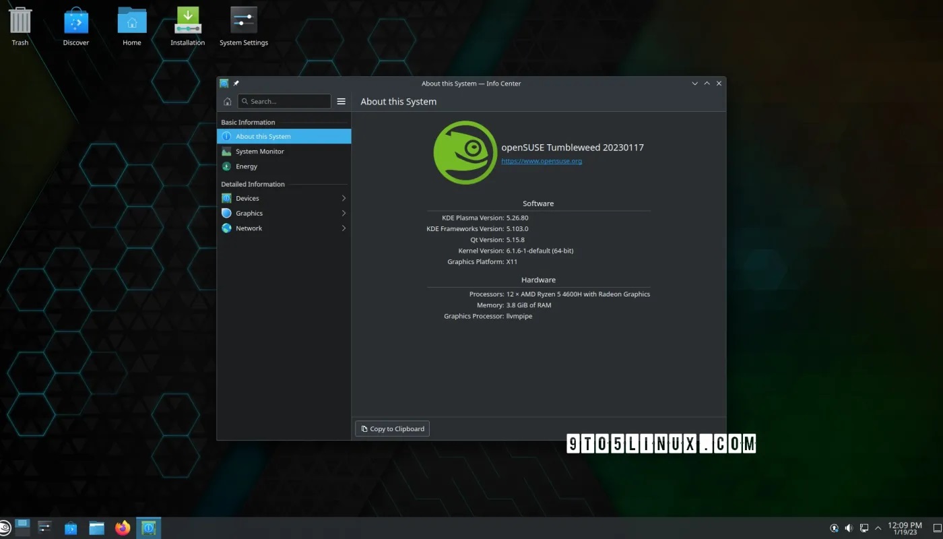Viewport: 943px width, 539px height.
Task: Toggle the pin window icon in titlebar
Action: [x=235, y=83]
